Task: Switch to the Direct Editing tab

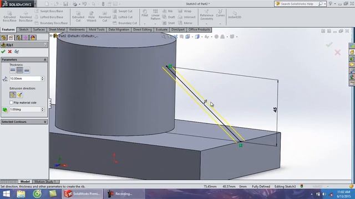Action: click(143, 30)
